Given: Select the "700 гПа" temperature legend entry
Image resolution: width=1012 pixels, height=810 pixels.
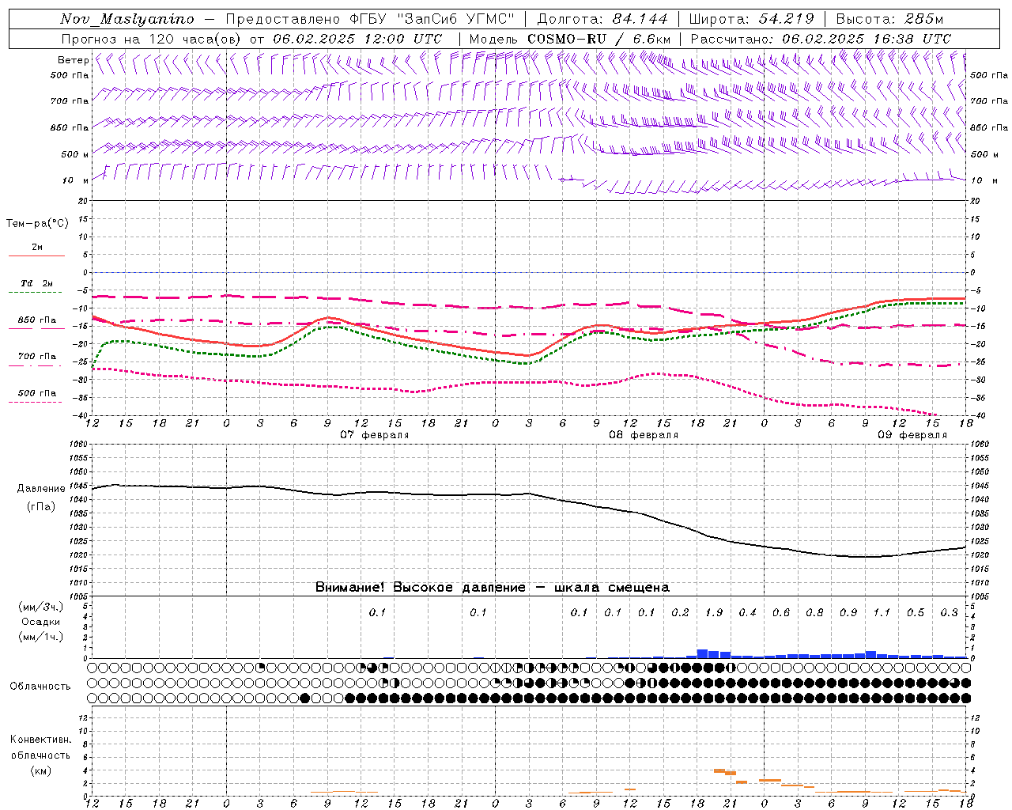Looking at the screenshot, I should (x=37, y=357).
